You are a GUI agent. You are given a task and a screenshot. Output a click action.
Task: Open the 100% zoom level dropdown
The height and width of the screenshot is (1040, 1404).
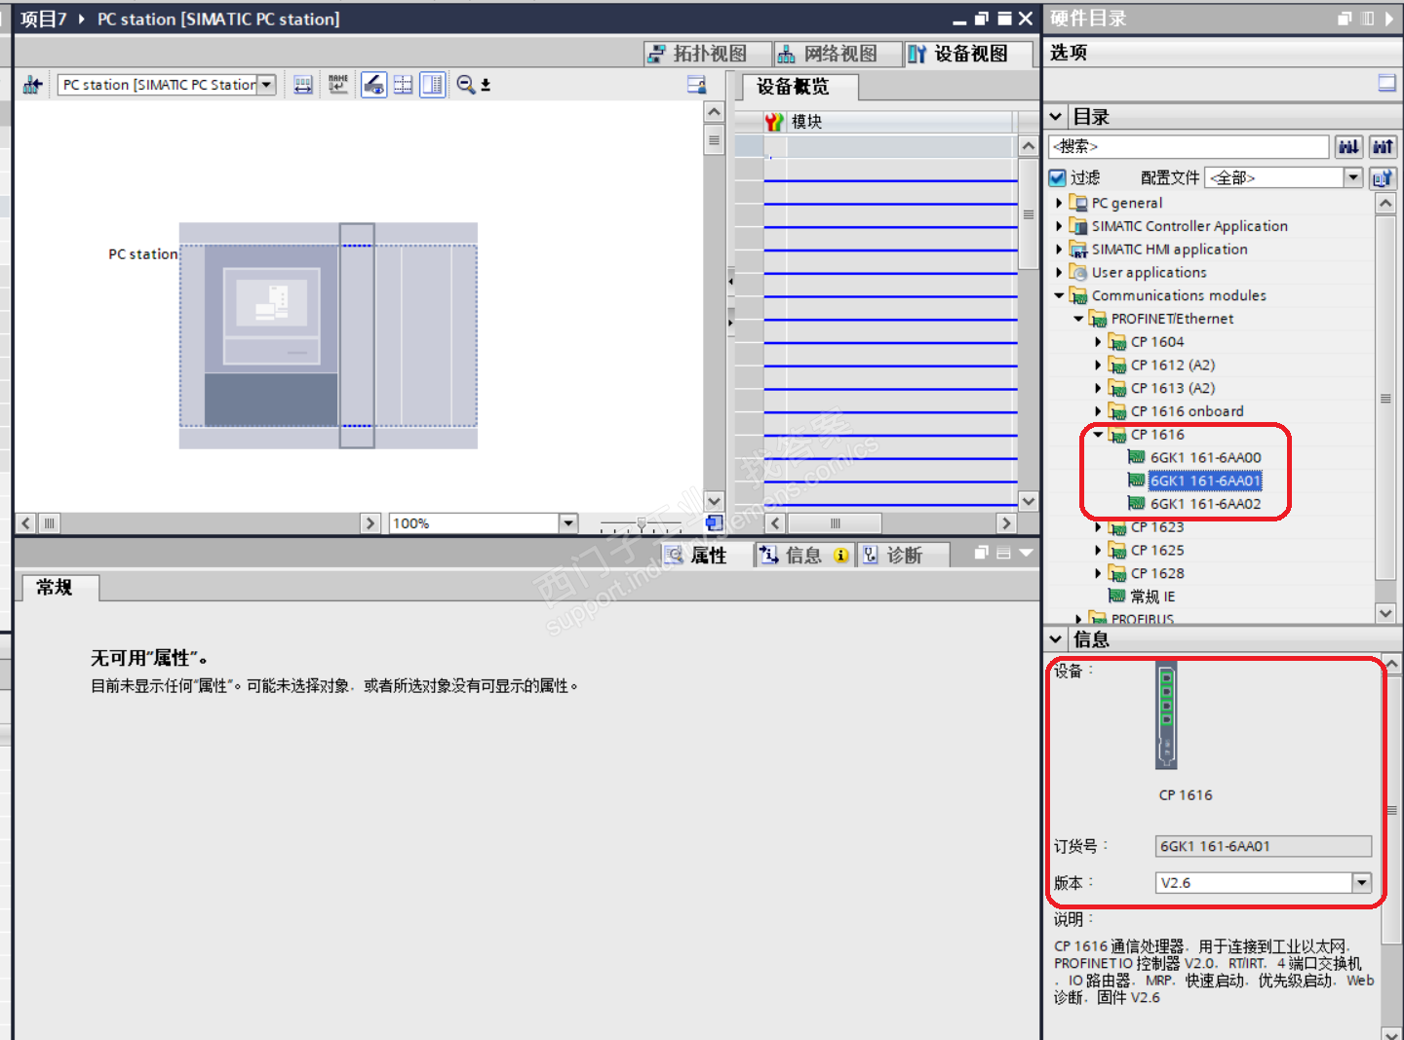(x=568, y=523)
